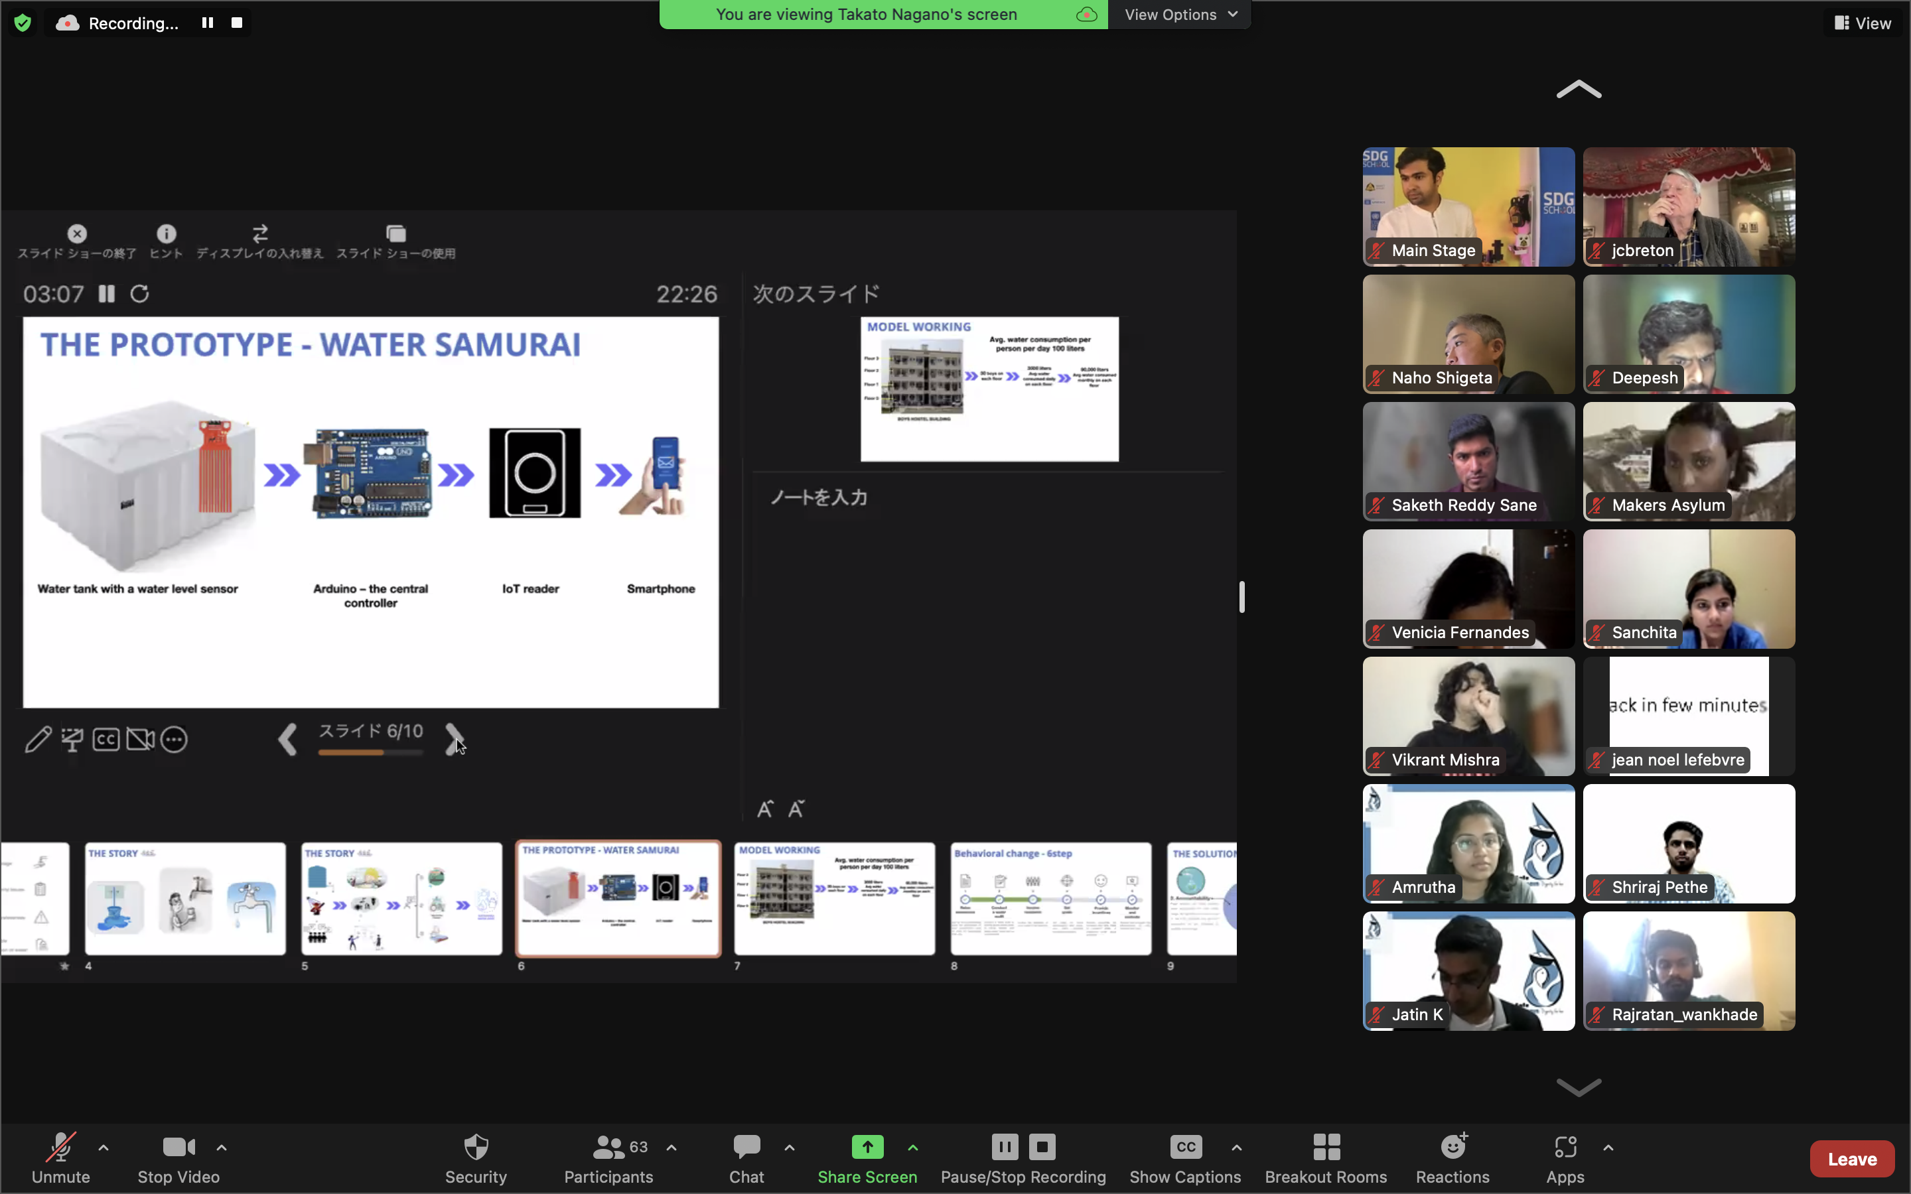1911x1194 pixels.
Task: Open the Participants panel icon
Action: point(609,1148)
